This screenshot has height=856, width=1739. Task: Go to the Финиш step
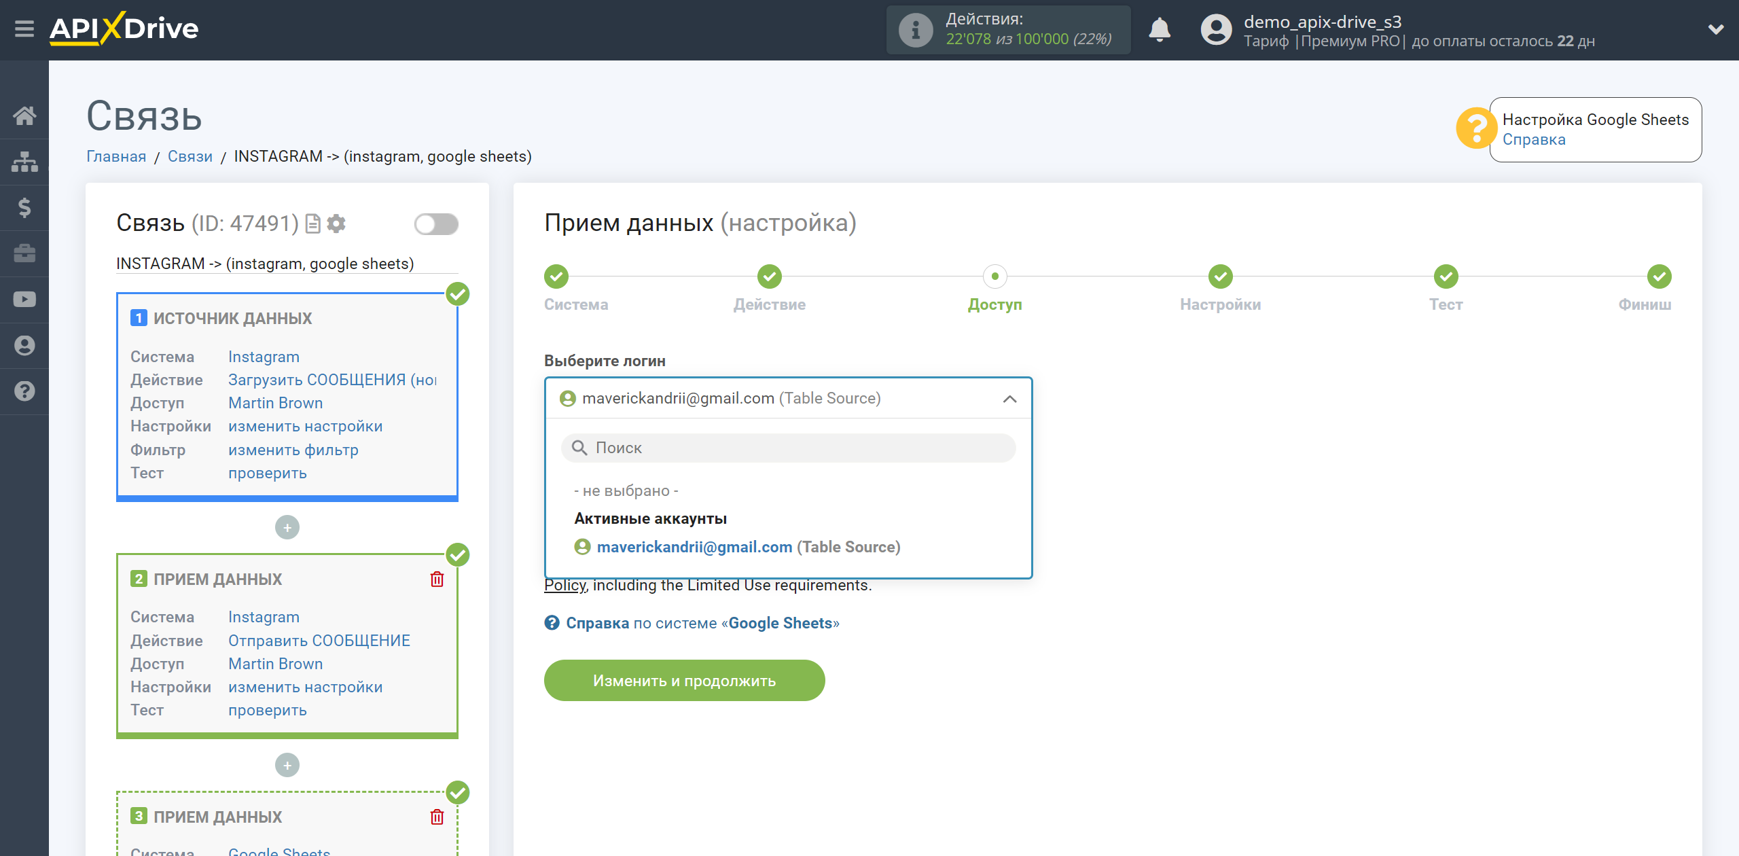[1659, 277]
